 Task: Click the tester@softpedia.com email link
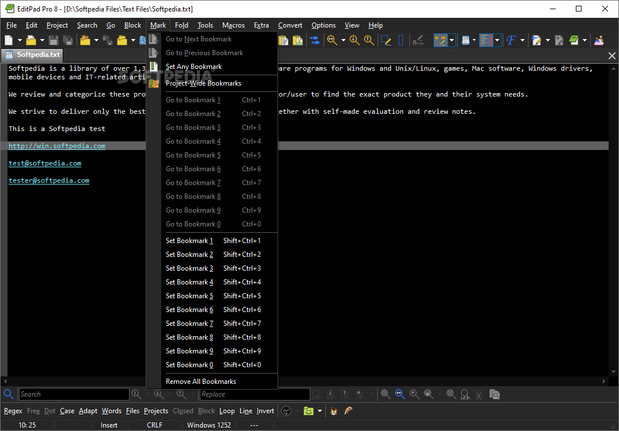[49, 180]
